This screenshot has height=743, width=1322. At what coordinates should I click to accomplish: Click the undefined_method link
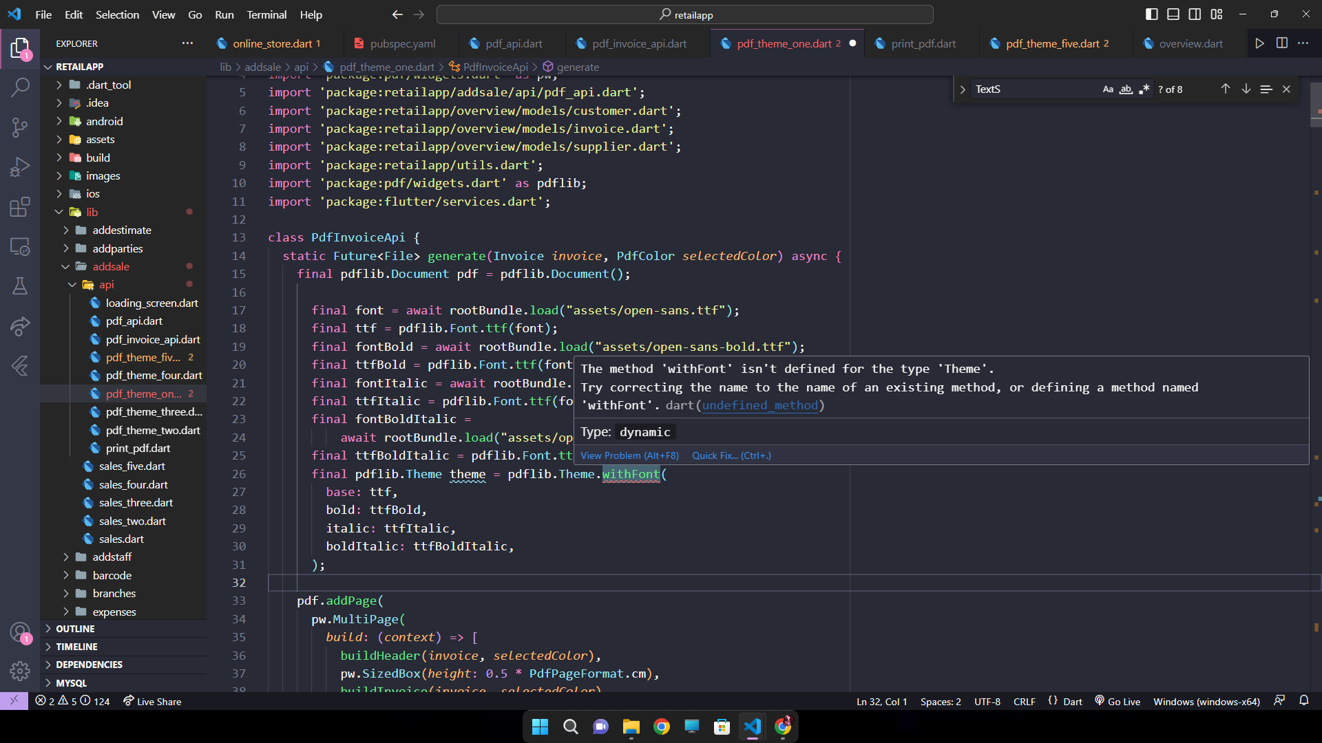coord(759,405)
